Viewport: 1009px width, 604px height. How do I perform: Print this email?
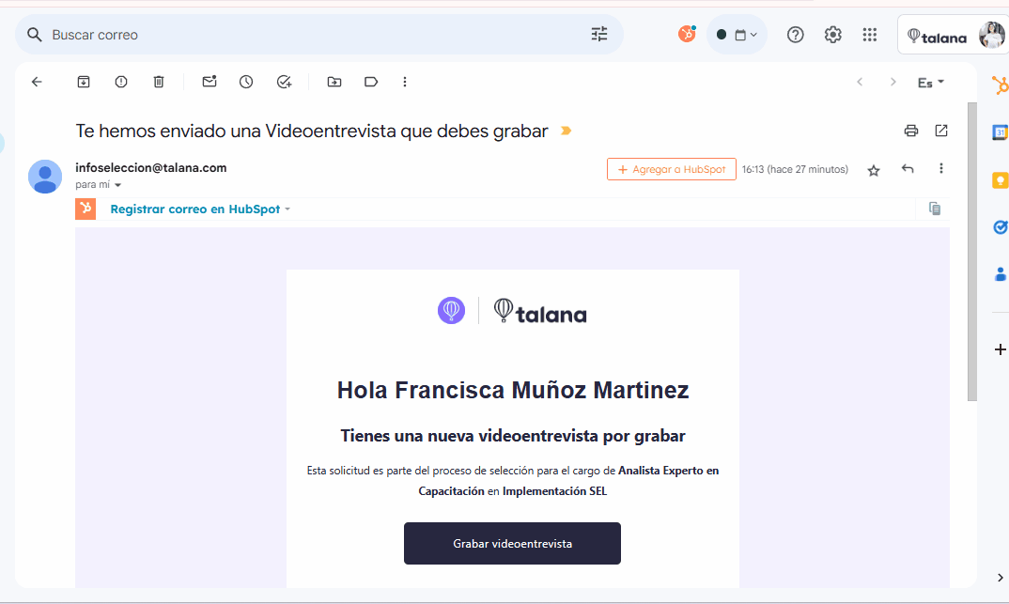[911, 131]
